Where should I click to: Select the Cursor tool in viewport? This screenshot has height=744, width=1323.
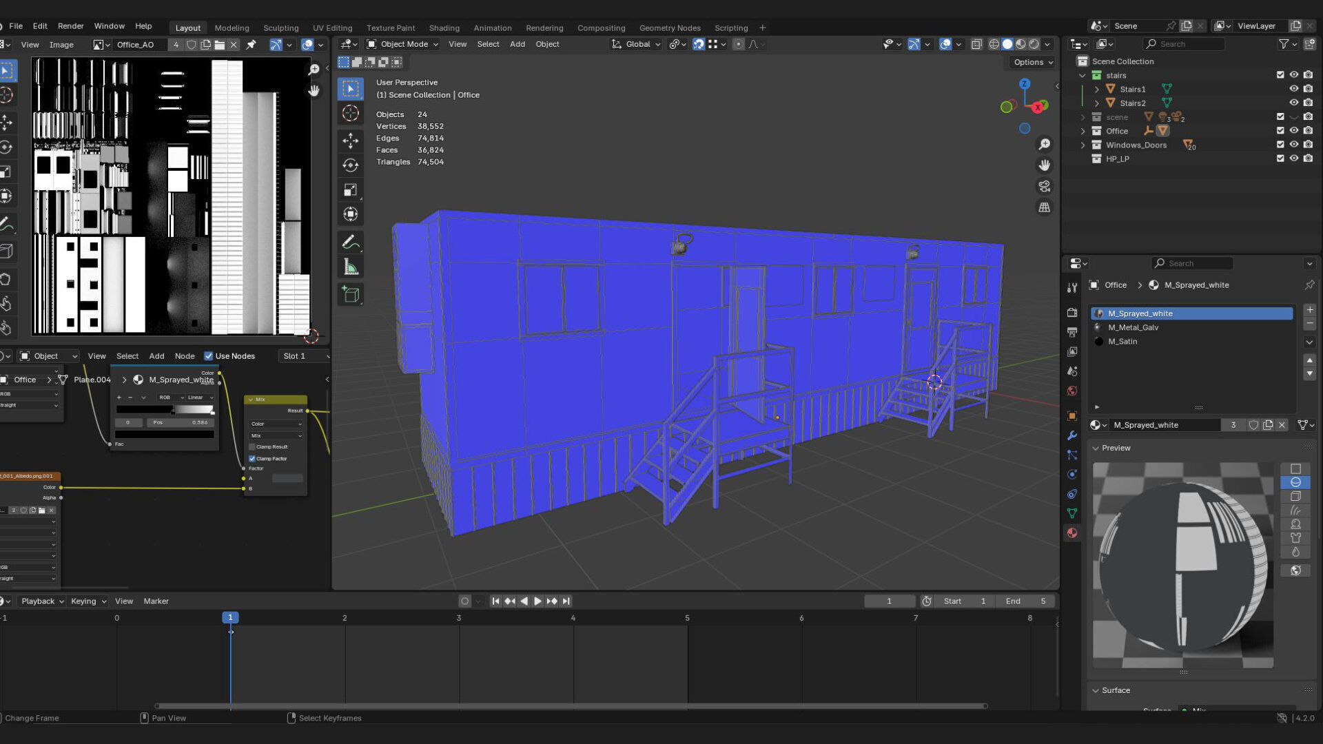pos(350,113)
